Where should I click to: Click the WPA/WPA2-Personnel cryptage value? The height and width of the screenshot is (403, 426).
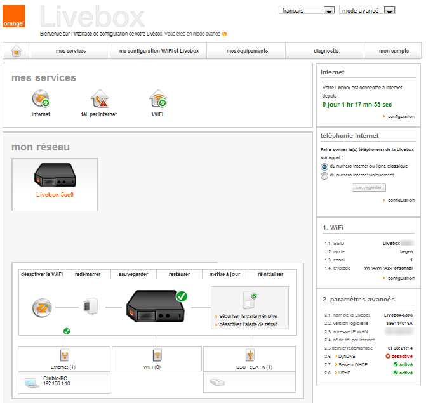pos(389,268)
